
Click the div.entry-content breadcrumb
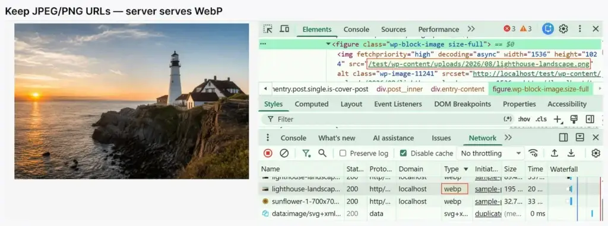457,89
